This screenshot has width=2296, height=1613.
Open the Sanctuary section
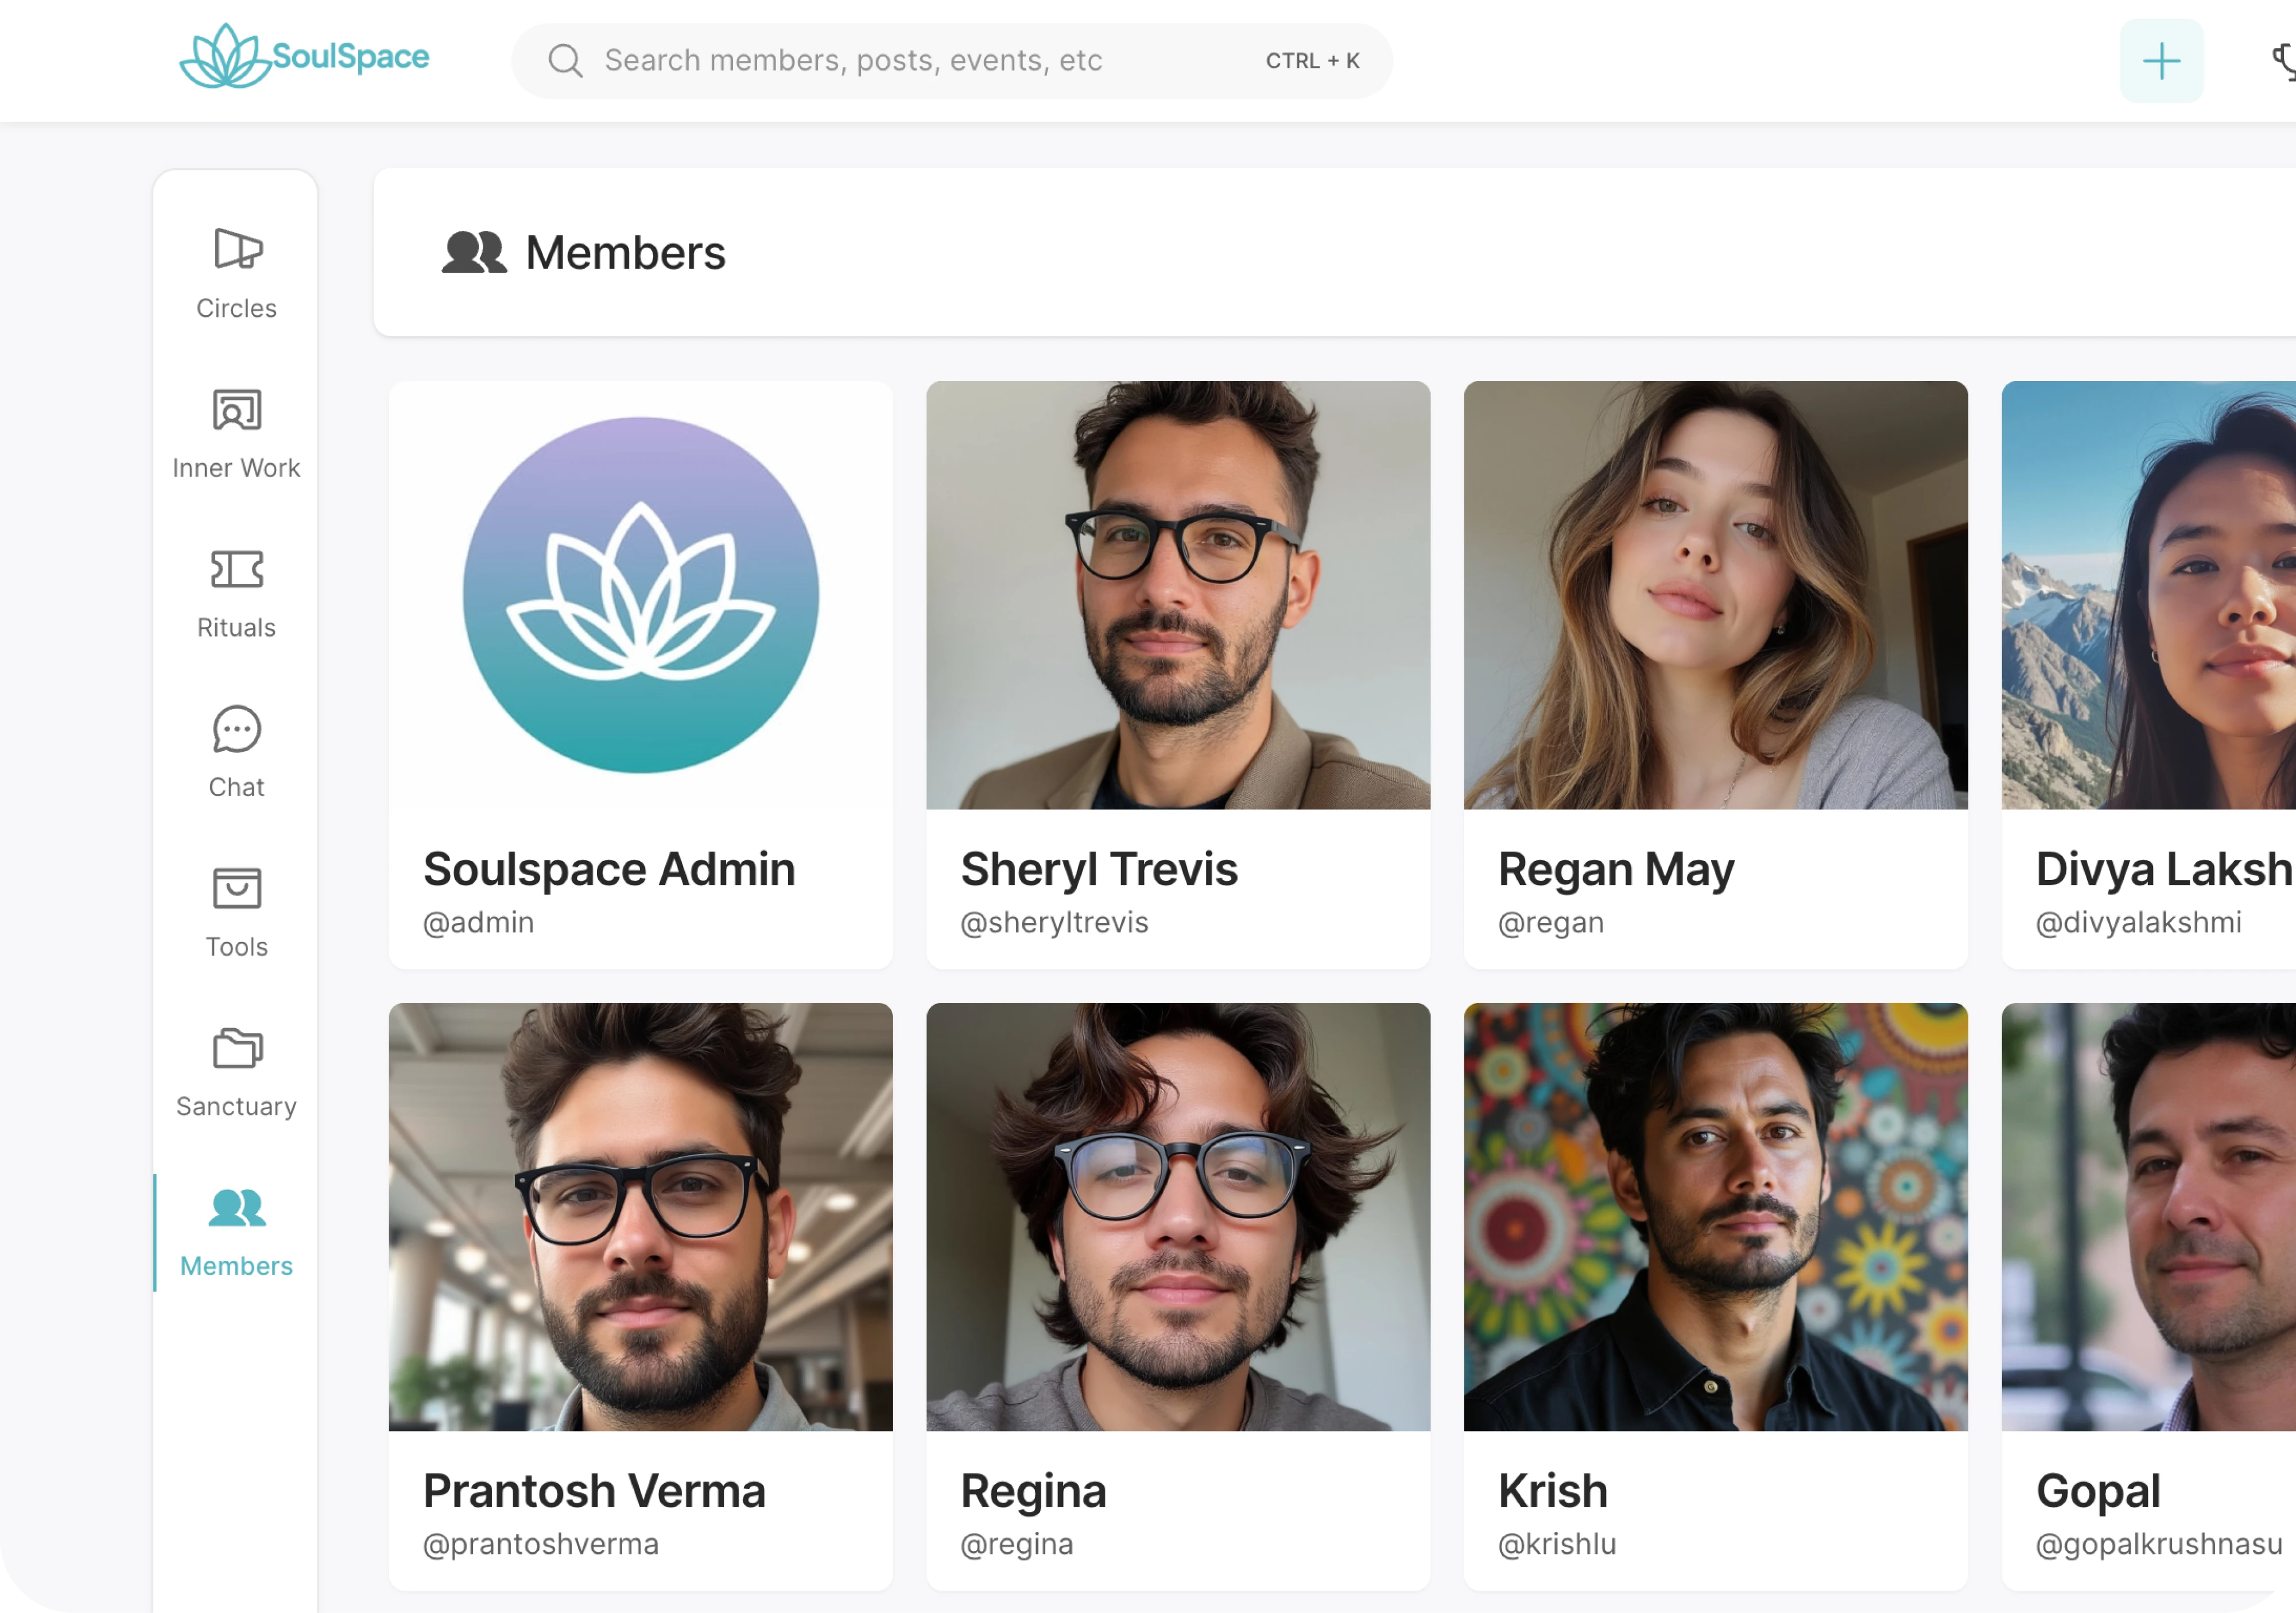236,1048
